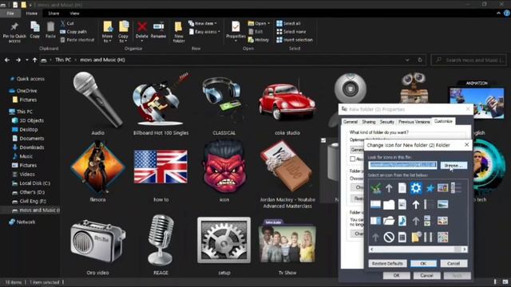Open the Previous Versions tab
Viewport: 511px width, 287px height.
pos(414,122)
